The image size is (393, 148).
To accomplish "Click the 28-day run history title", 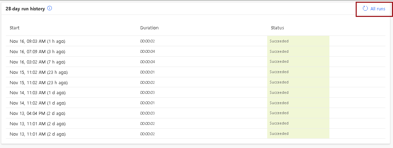I will [x=25, y=9].
